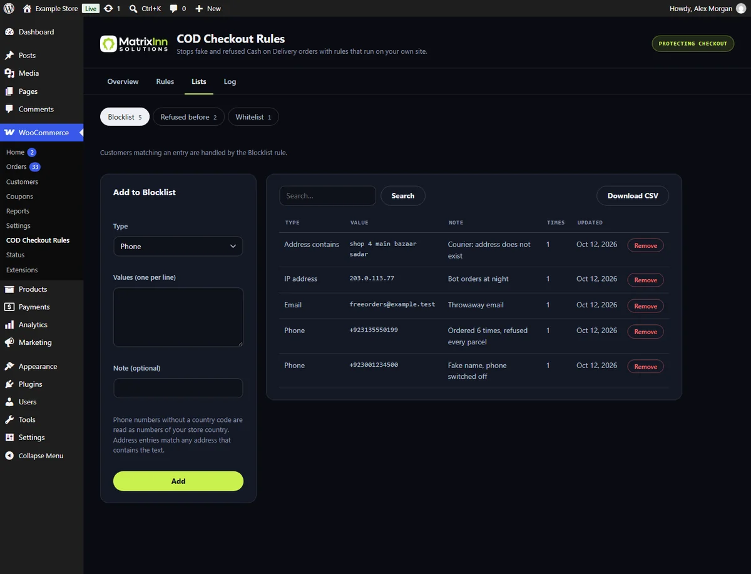Click the Throwaway email note text
Screen dimensions: 751x574
pos(476,305)
